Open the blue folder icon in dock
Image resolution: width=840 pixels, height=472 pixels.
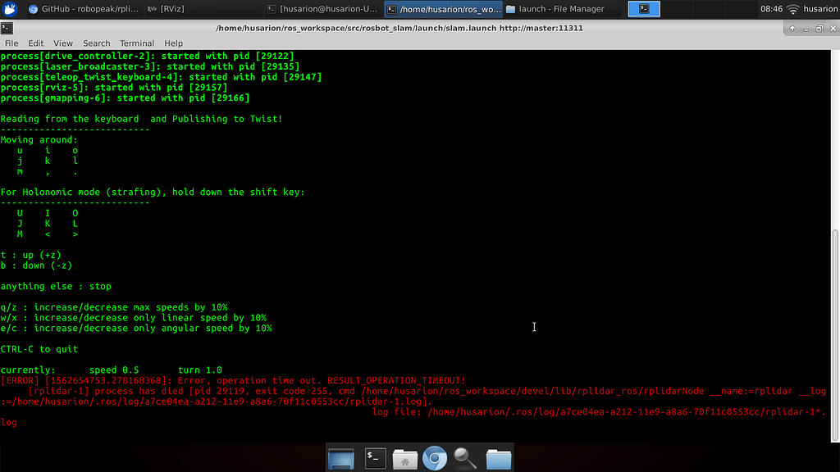pyautogui.click(x=498, y=459)
